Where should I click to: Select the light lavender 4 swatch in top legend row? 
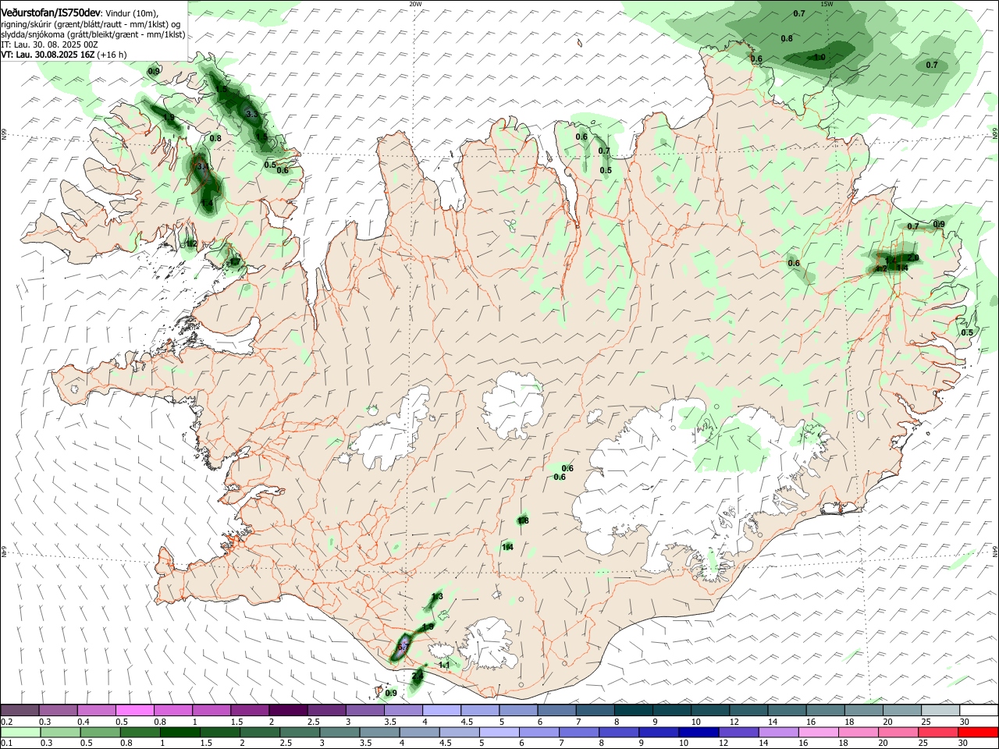[441, 710]
